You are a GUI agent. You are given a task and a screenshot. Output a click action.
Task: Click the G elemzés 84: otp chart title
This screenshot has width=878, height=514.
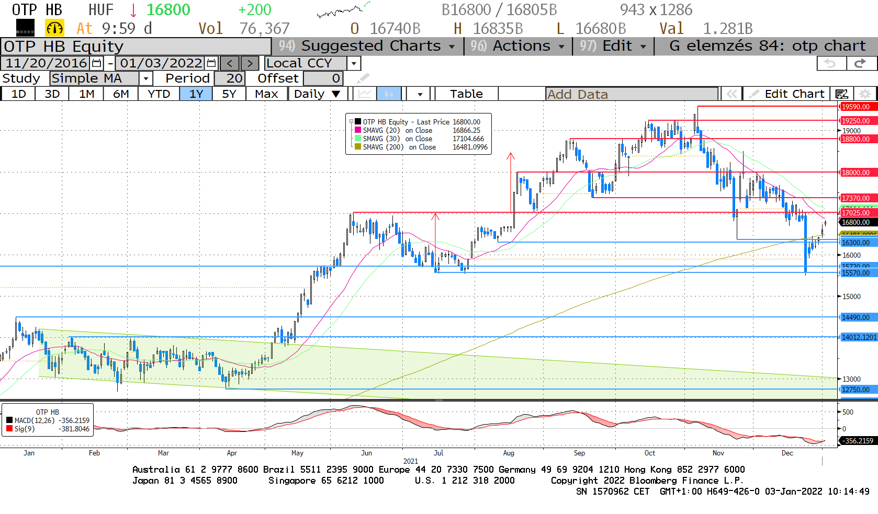[x=767, y=46]
